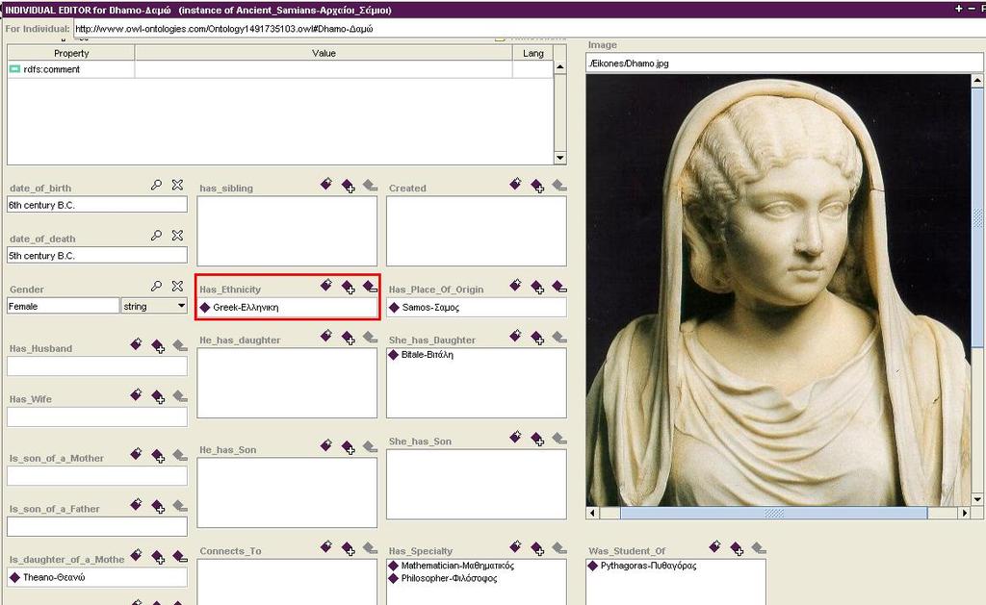986x605 pixels.
Task: Click the Lang column header
Action: point(533,54)
